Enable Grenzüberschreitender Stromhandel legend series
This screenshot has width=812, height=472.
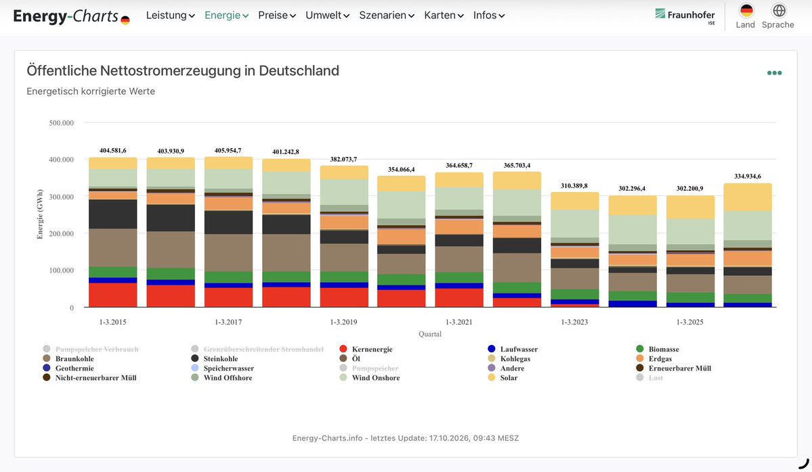click(x=257, y=350)
